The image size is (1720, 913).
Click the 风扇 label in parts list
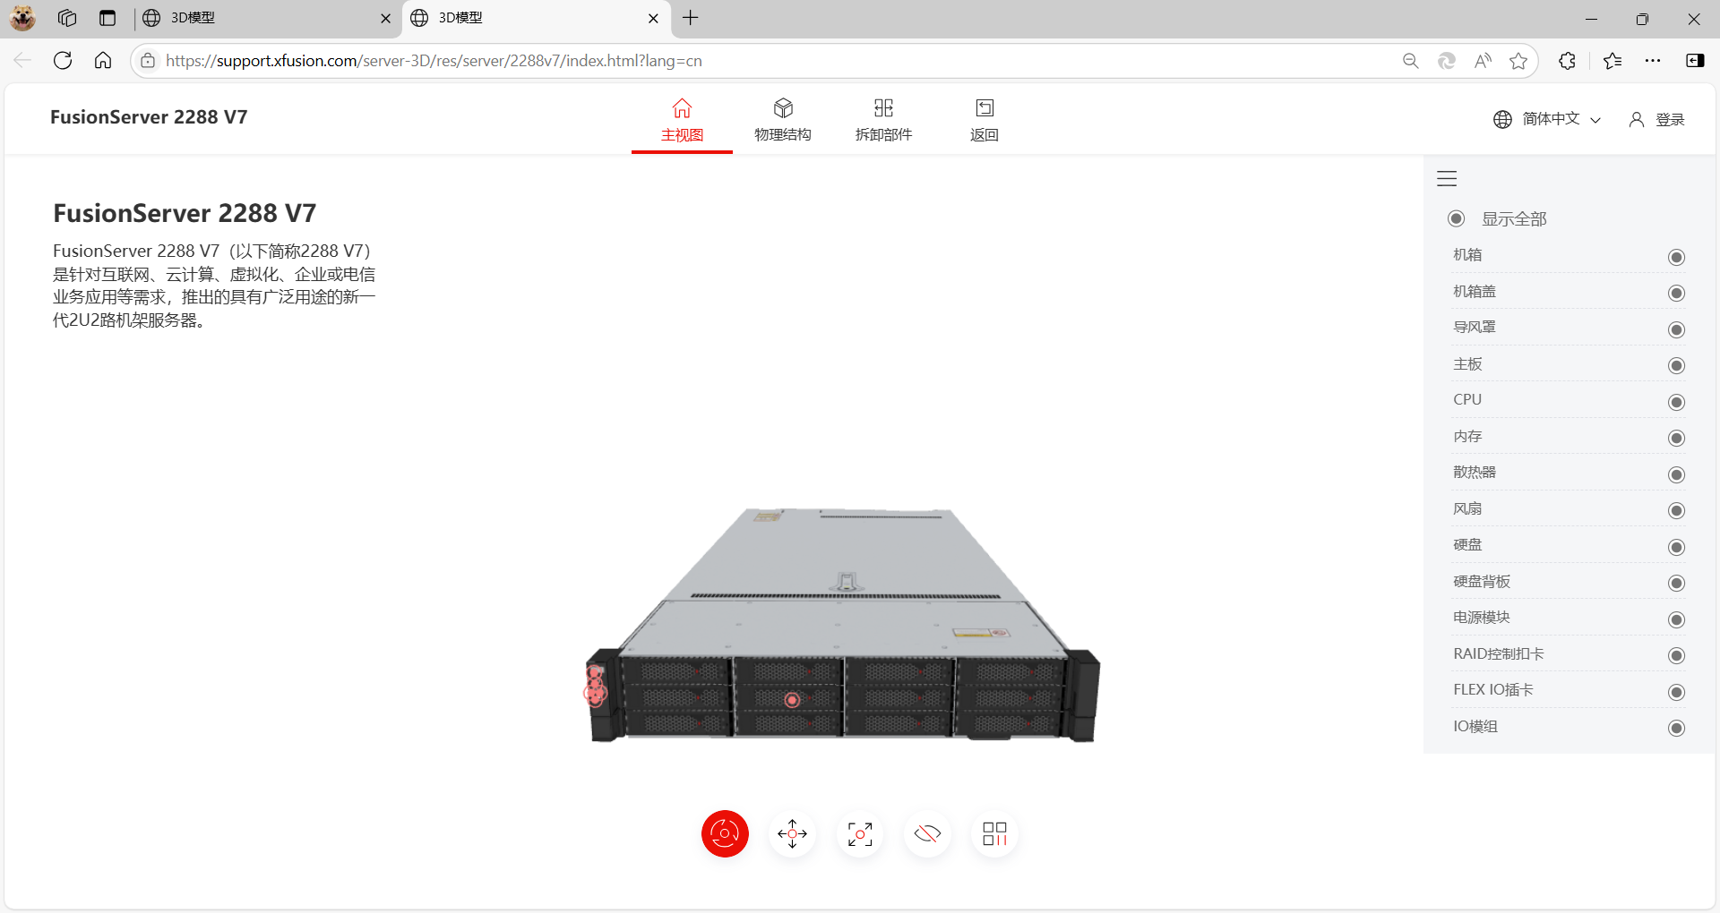pos(1467,509)
